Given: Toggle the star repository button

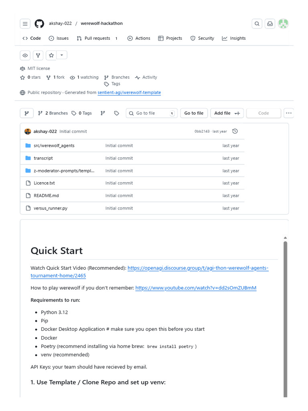Looking at the screenshot, I should click(51, 55).
